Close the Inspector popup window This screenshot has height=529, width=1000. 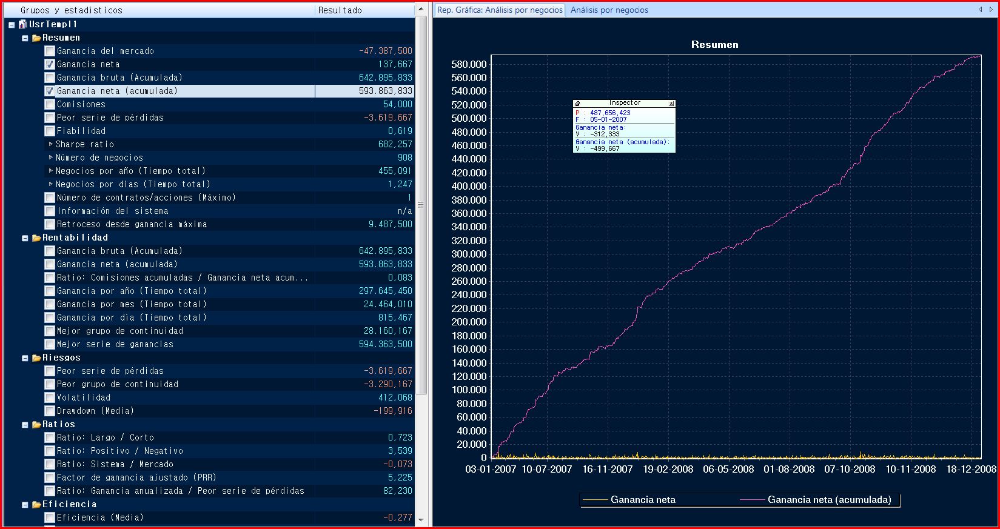[x=671, y=104]
